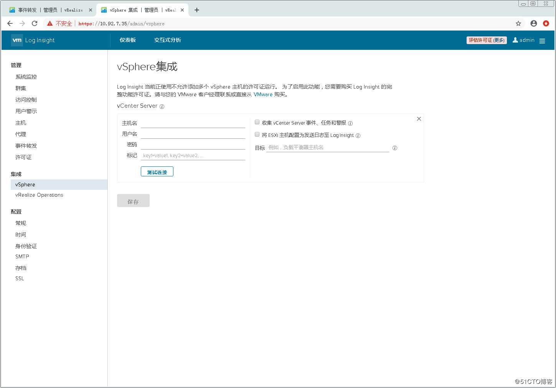Focus the 标记 tags input field
The width and height of the screenshot is (556, 388).
pyautogui.click(x=193, y=155)
